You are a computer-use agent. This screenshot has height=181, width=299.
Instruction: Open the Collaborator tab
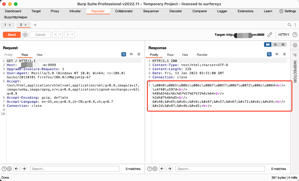[x=124, y=11]
